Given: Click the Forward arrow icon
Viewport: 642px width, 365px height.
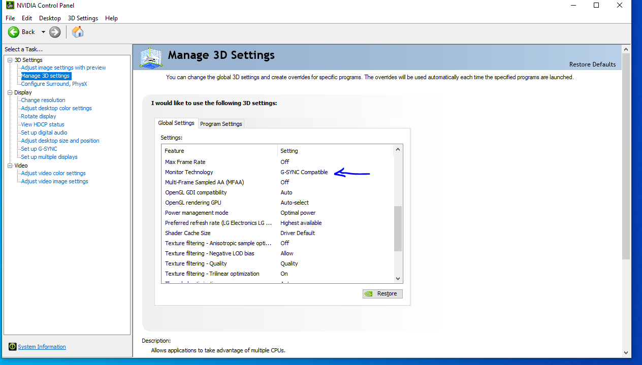Looking at the screenshot, I should [55, 32].
